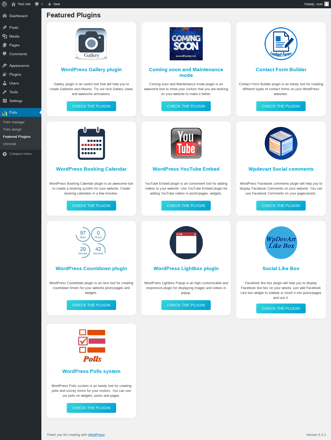Check the plugin for Booking Calendar
Screen dimensions: 331x440
tap(91, 206)
